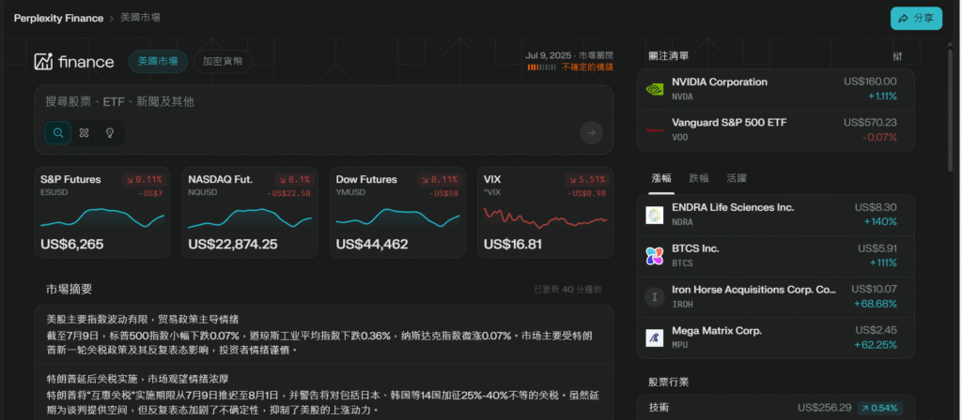Open NVIDIA Corporation watchlist row
Viewport: 962px width, 420px height.
pos(775,89)
